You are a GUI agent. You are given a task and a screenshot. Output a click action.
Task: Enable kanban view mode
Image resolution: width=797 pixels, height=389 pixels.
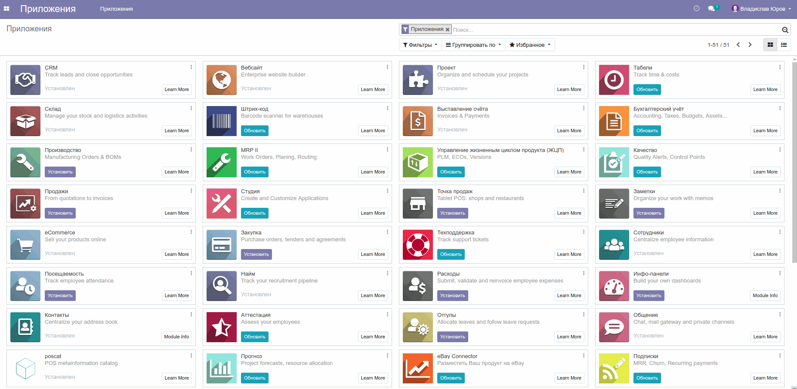tap(770, 45)
